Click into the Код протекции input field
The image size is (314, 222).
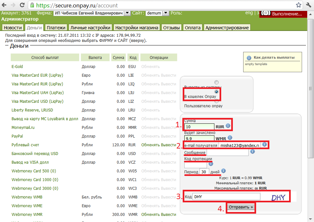click(195, 165)
